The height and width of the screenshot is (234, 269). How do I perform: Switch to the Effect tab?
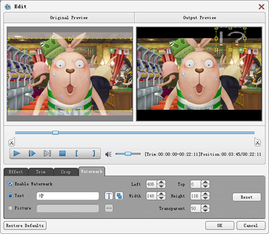pyautogui.click(x=16, y=172)
